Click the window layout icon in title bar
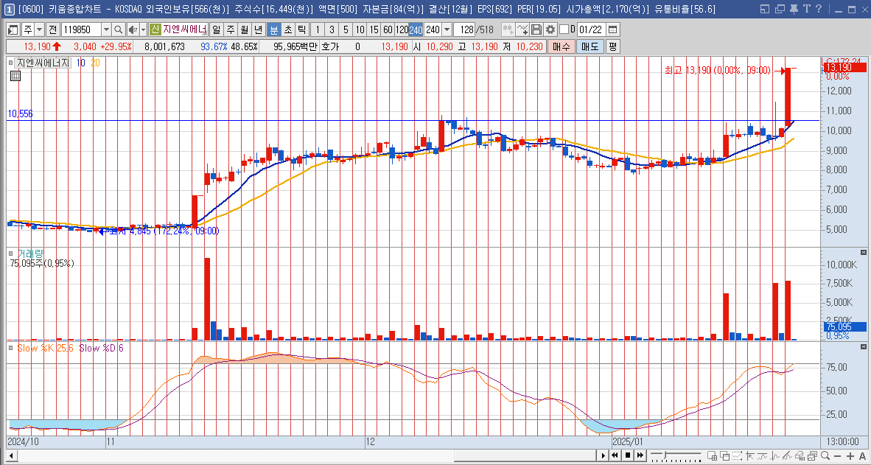This screenshot has width=871, height=465. tap(766, 9)
